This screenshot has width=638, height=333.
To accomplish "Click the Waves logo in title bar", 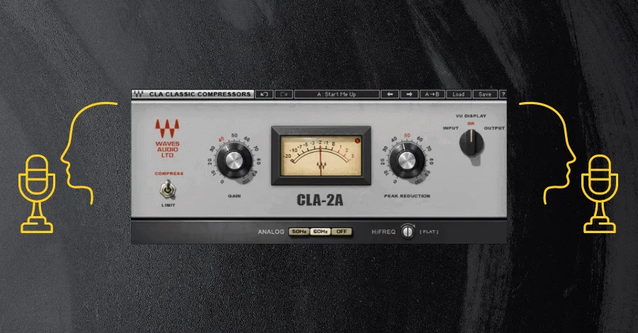I will tap(138, 94).
